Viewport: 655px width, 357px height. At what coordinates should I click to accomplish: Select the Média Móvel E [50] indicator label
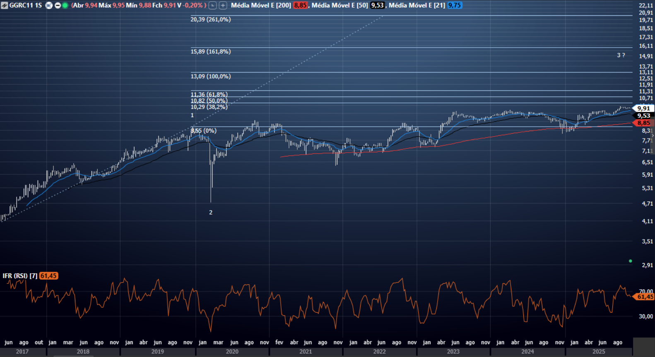[340, 5]
